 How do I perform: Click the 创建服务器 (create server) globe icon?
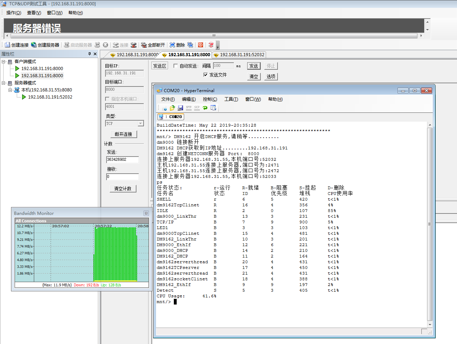pyautogui.click(x=34, y=45)
